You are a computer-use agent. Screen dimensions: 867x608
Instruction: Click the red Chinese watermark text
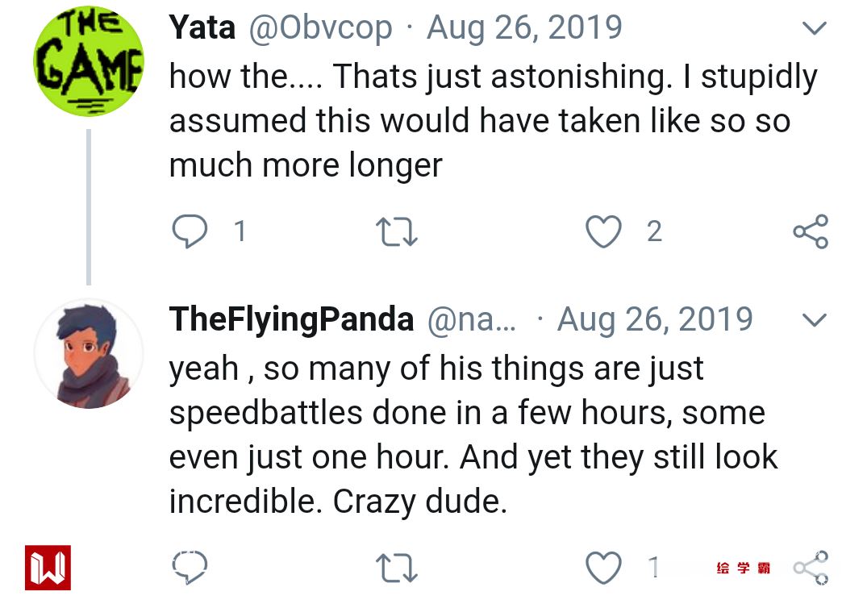[x=743, y=568]
